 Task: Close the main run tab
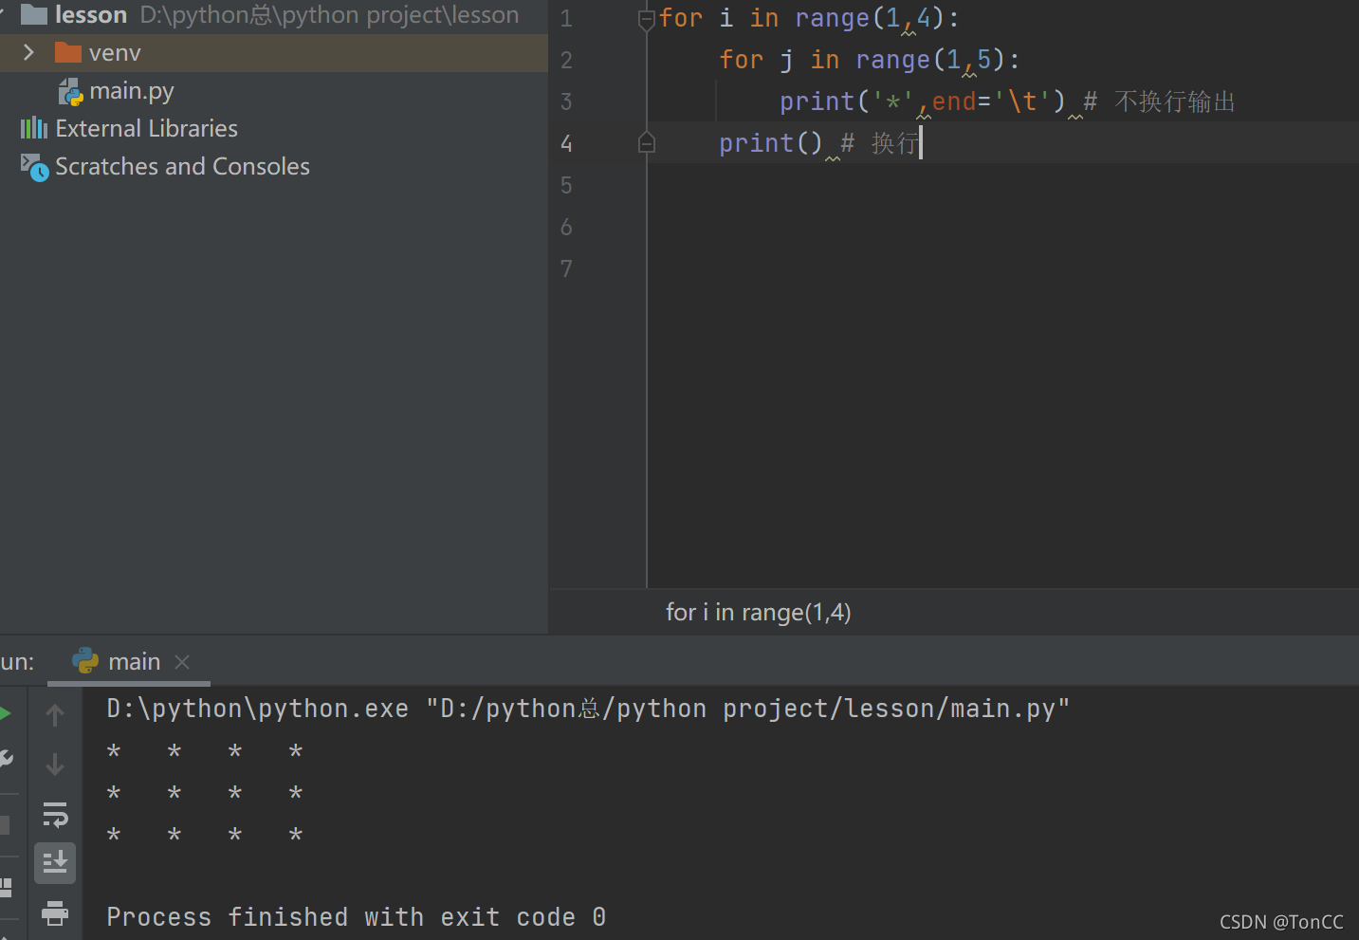182,662
